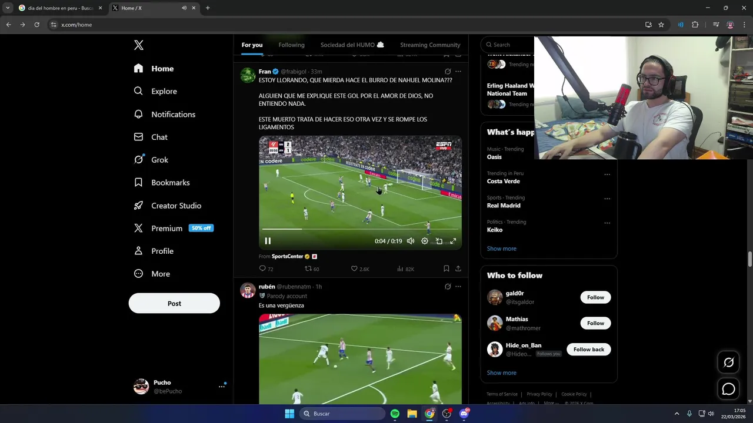Toggle picture-in-picture on Fran's video
753x423 pixels.
point(439,241)
